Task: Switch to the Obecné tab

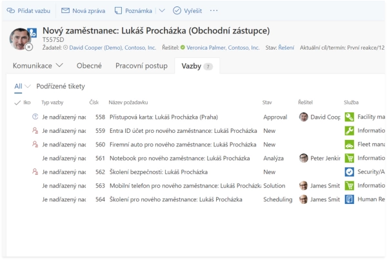Action: pyautogui.click(x=89, y=66)
